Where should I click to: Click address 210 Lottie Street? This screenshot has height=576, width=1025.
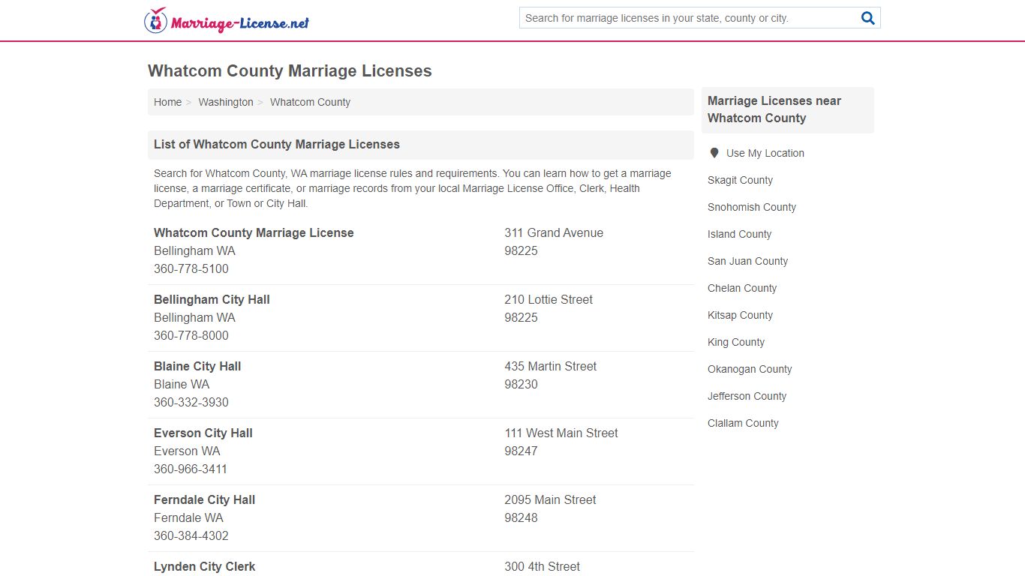pyautogui.click(x=549, y=299)
